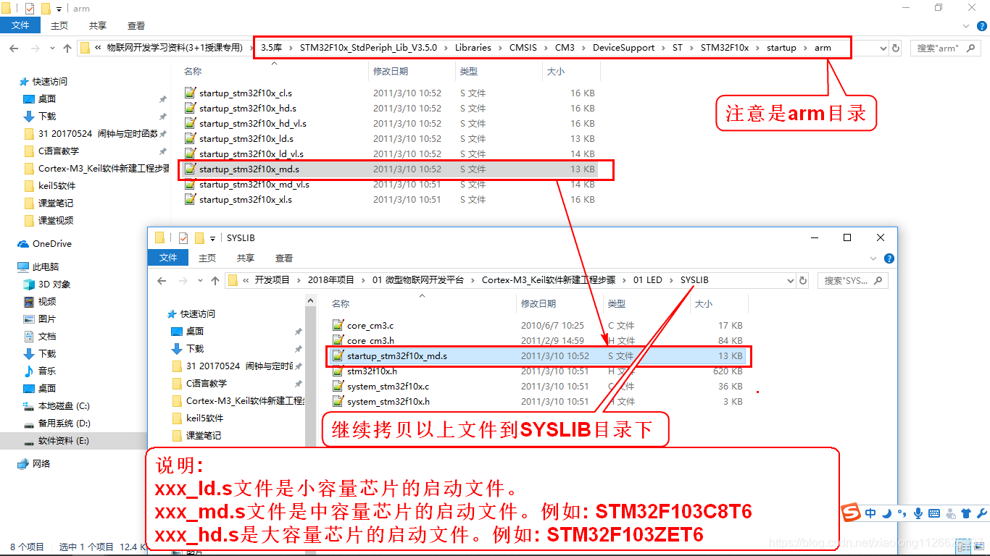This screenshot has width=990, height=556.
Task: Click the properties icon in arm title bar
Action: [x=30, y=9]
